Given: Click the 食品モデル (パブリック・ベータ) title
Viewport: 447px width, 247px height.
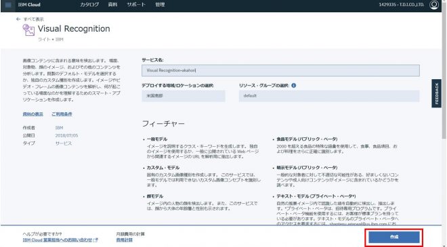Looking at the screenshot, I should point(307,139).
